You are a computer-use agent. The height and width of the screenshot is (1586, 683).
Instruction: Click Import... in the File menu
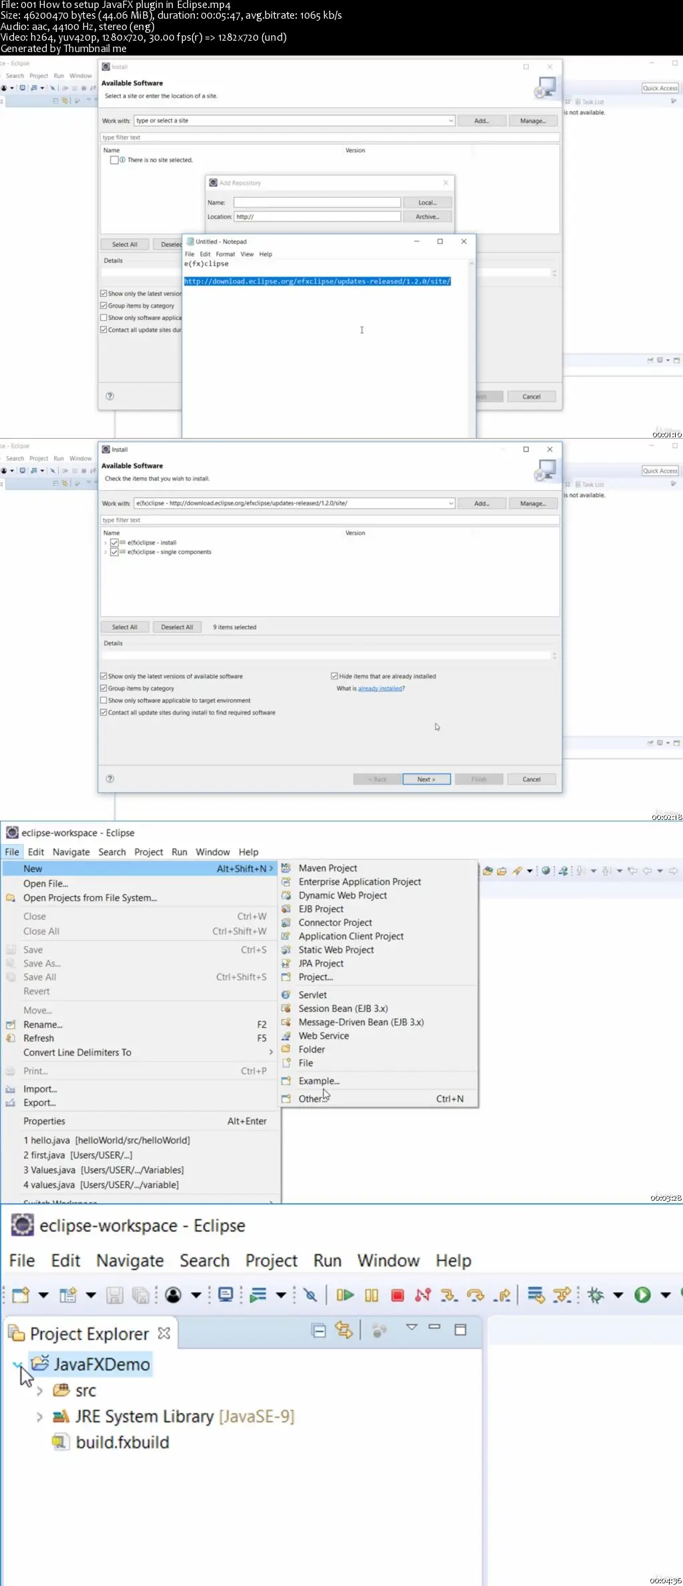coord(40,1089)
